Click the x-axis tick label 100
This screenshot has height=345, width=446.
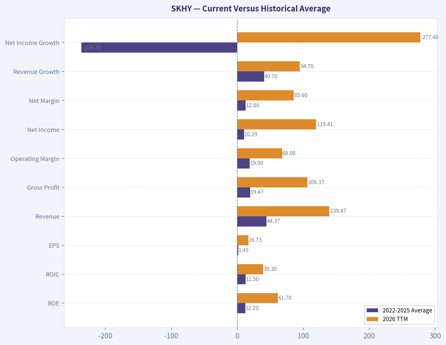click(303, 336)
